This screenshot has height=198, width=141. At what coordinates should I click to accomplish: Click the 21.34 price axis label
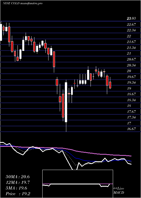click(131, 48)
